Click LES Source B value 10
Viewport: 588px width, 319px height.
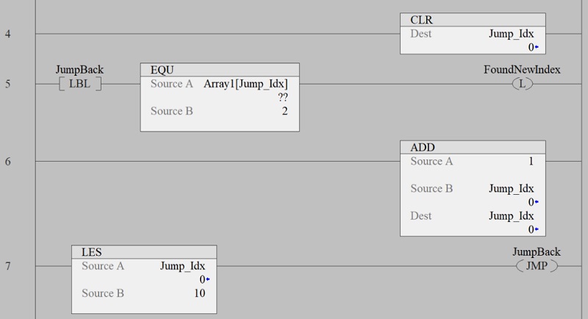pyautogui.click(x=199, y=293)
